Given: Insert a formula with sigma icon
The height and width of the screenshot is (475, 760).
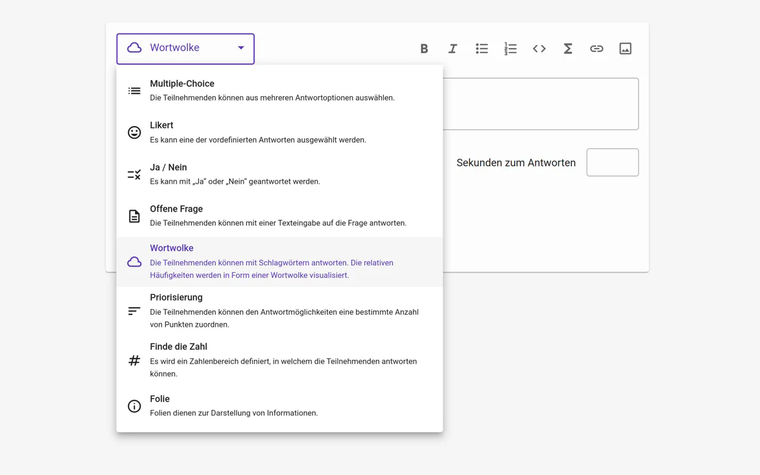Looking at the screenshot, I should pos(568,49).
